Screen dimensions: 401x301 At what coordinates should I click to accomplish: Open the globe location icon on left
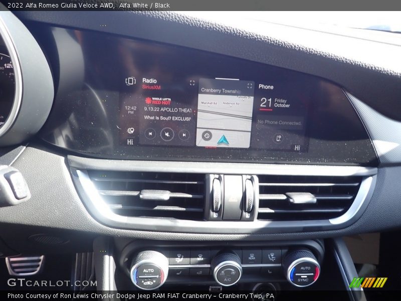pos(130,130)
